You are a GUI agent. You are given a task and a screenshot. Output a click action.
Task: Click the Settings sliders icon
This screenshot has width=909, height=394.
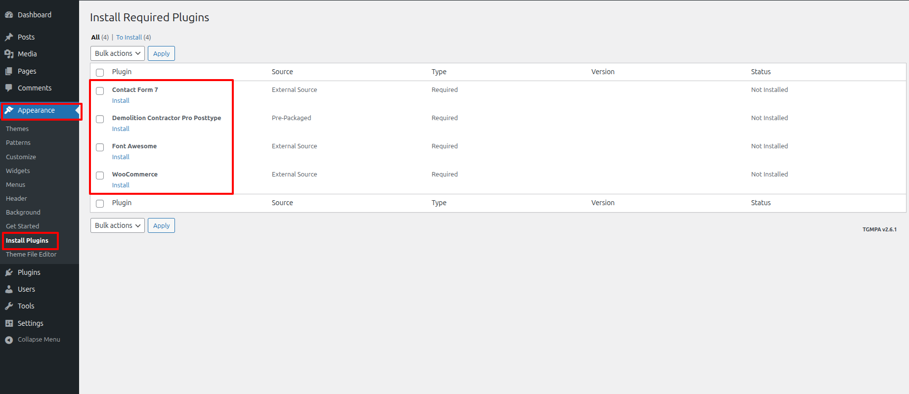pyautogui.click(x=9, y=323)
